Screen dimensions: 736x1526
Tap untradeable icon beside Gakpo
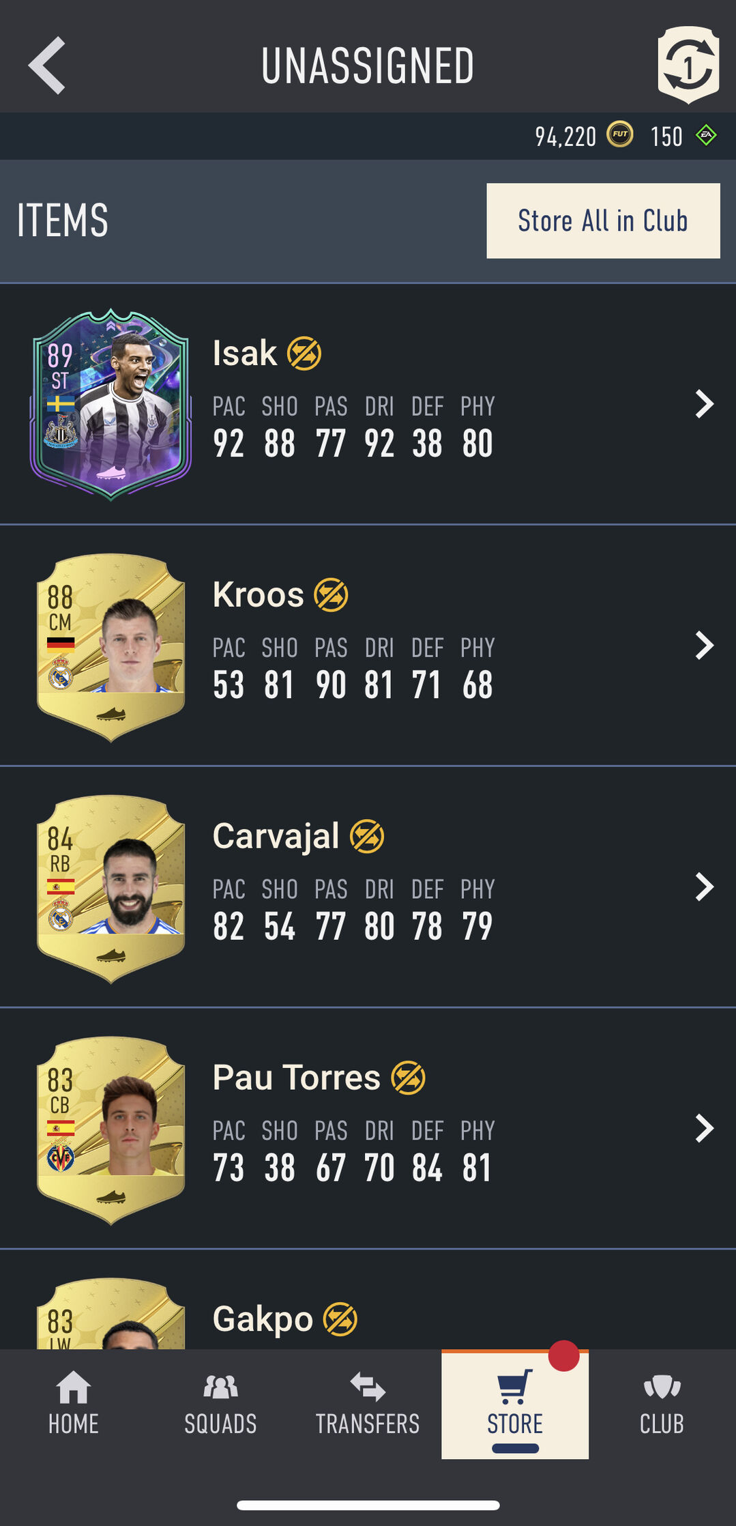(x=340, y=1319)
